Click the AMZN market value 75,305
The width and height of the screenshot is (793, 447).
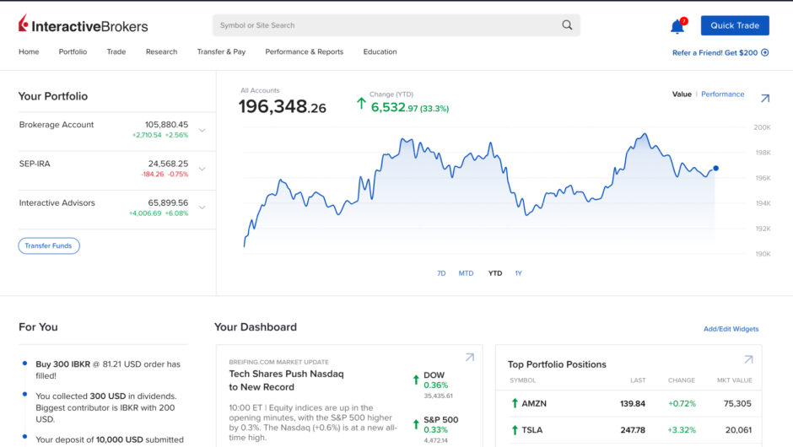[x=737, y=403]
